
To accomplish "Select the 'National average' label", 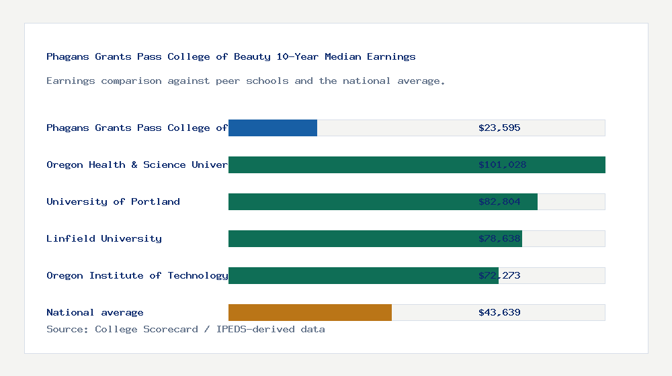I will 95,313.
